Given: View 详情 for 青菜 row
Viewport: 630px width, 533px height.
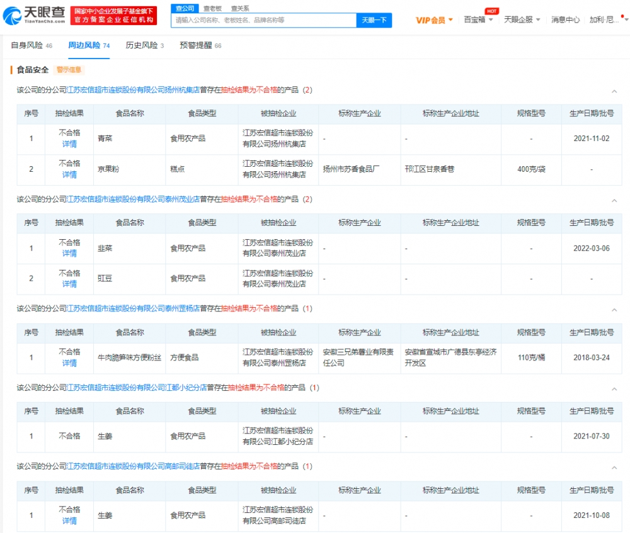Looking at the screenshot, I should click(69, 144).
